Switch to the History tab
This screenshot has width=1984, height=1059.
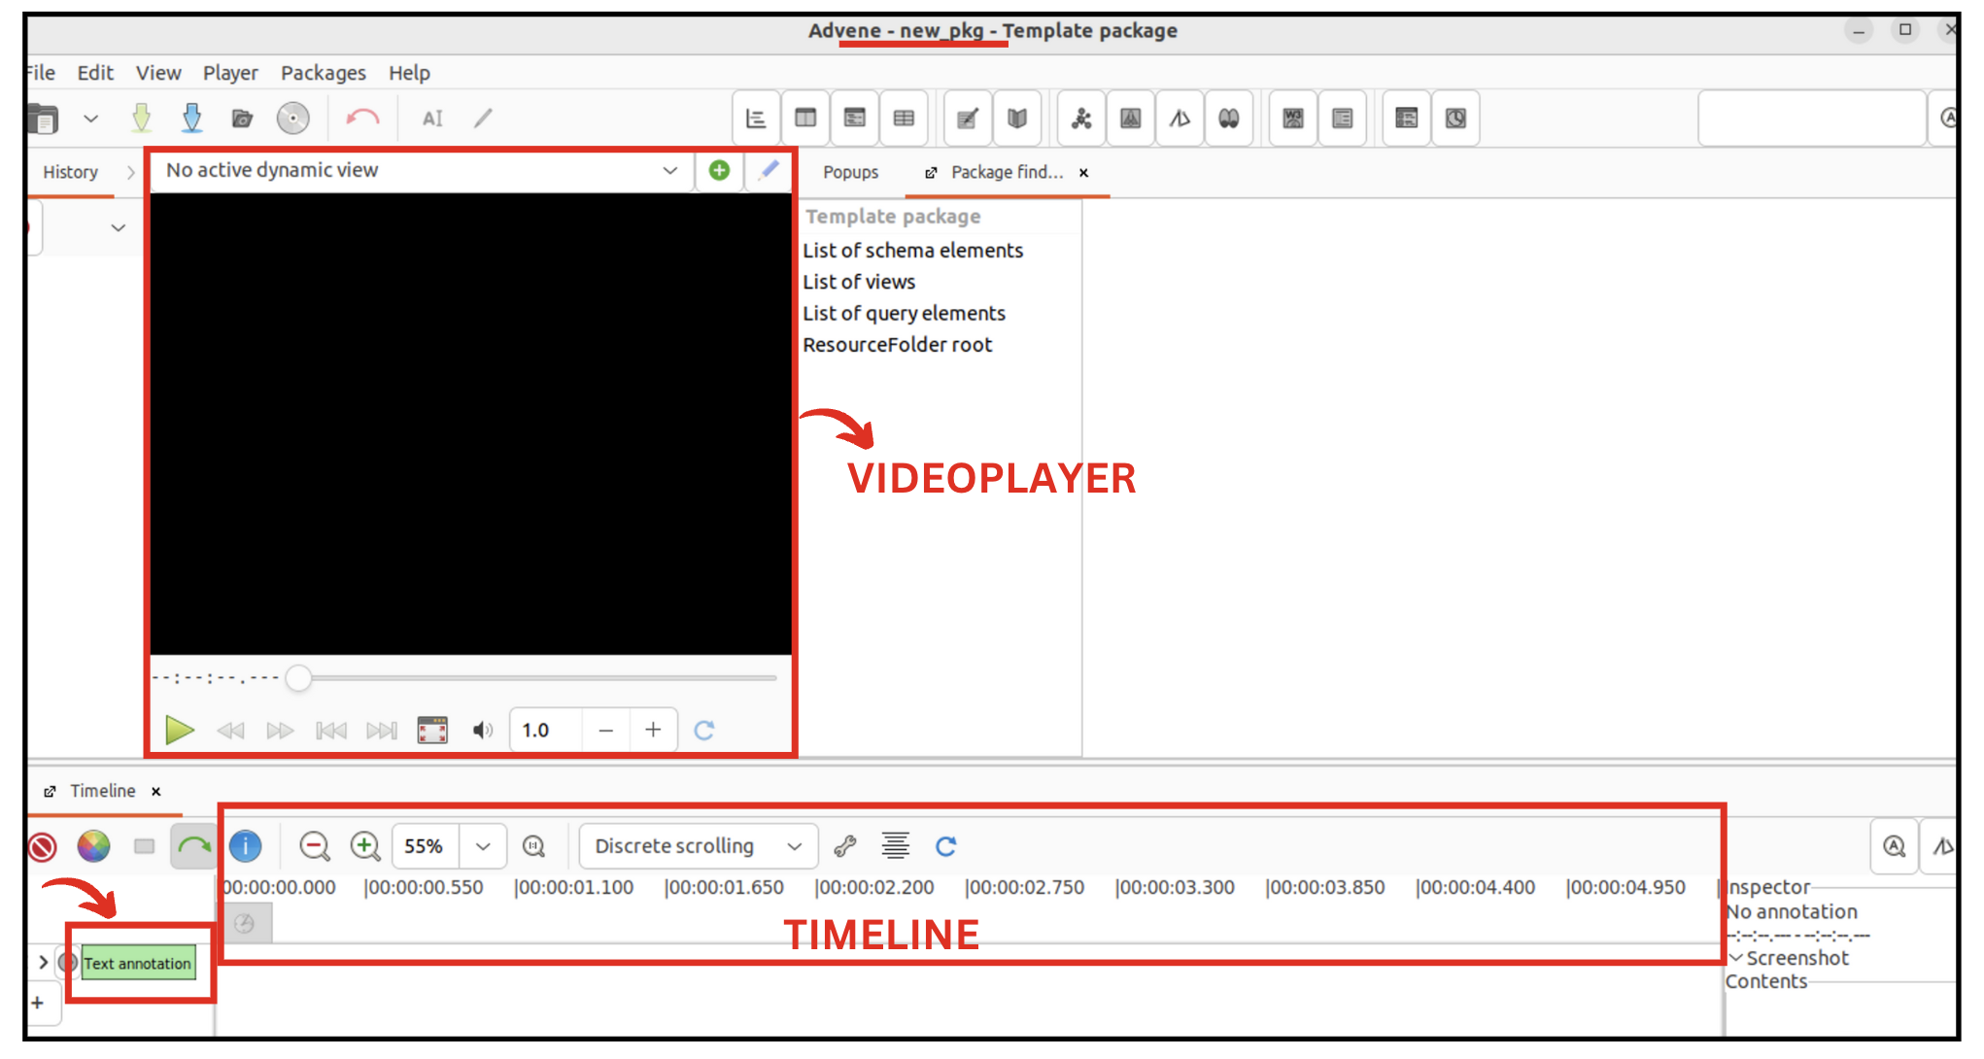pos(70,172)
